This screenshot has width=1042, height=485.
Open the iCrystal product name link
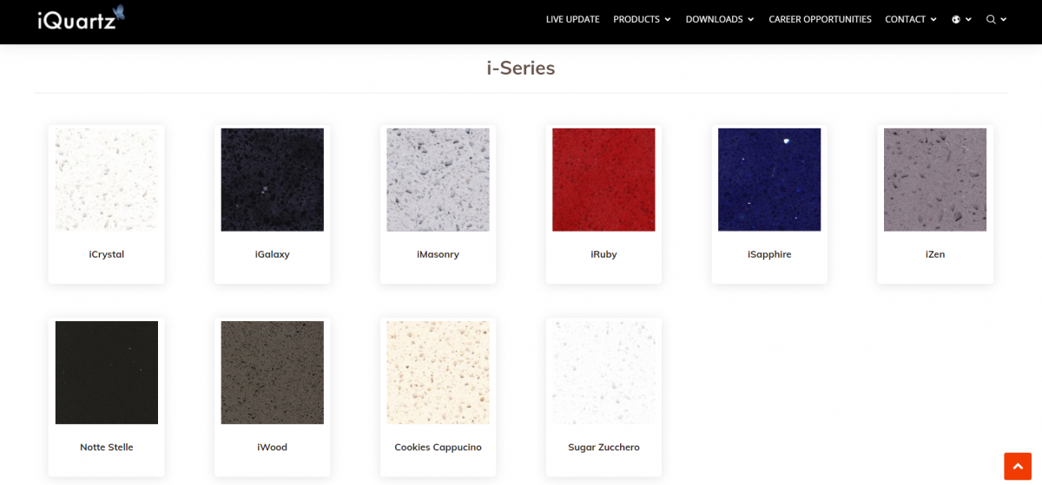pyautogui.click(x=107, y=254)
